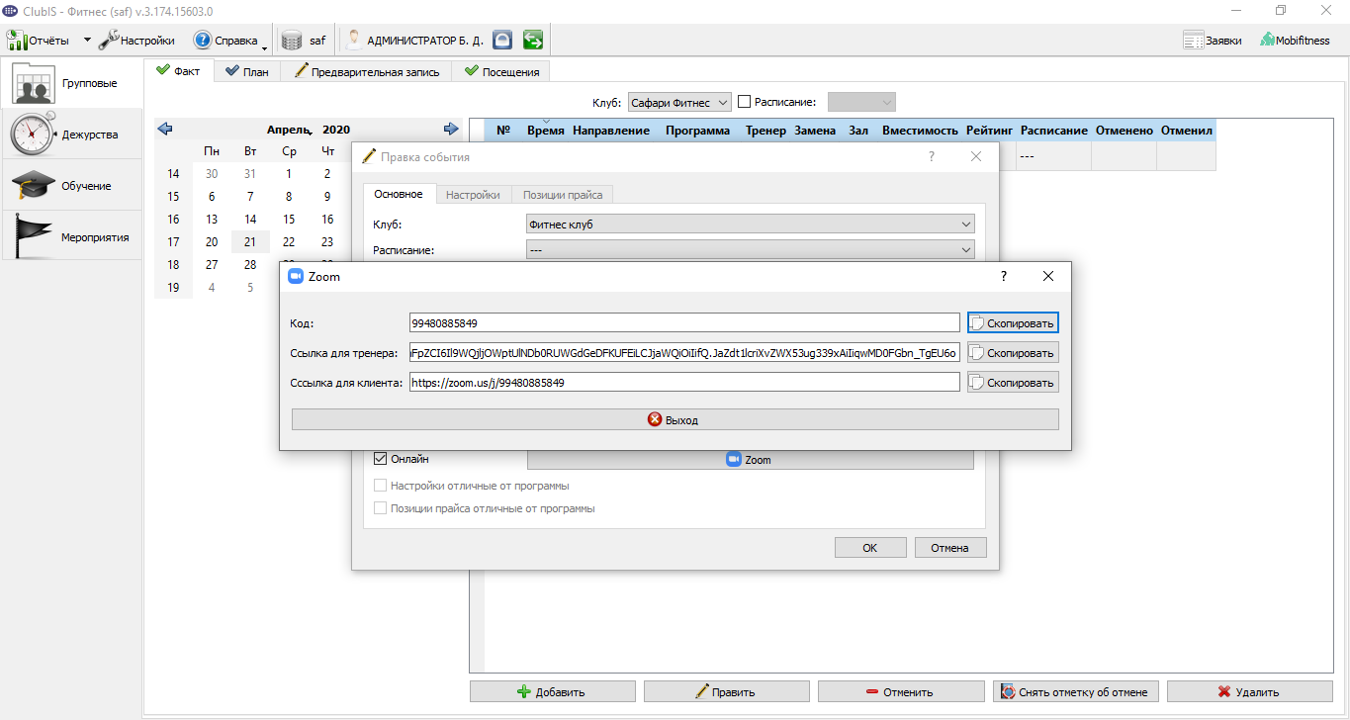Open the Фитнес клуб dropdown in dialog
Image resolution: width=1350 pixels, height=720 pixels.
pyautogui.click(x=751, y=225)
